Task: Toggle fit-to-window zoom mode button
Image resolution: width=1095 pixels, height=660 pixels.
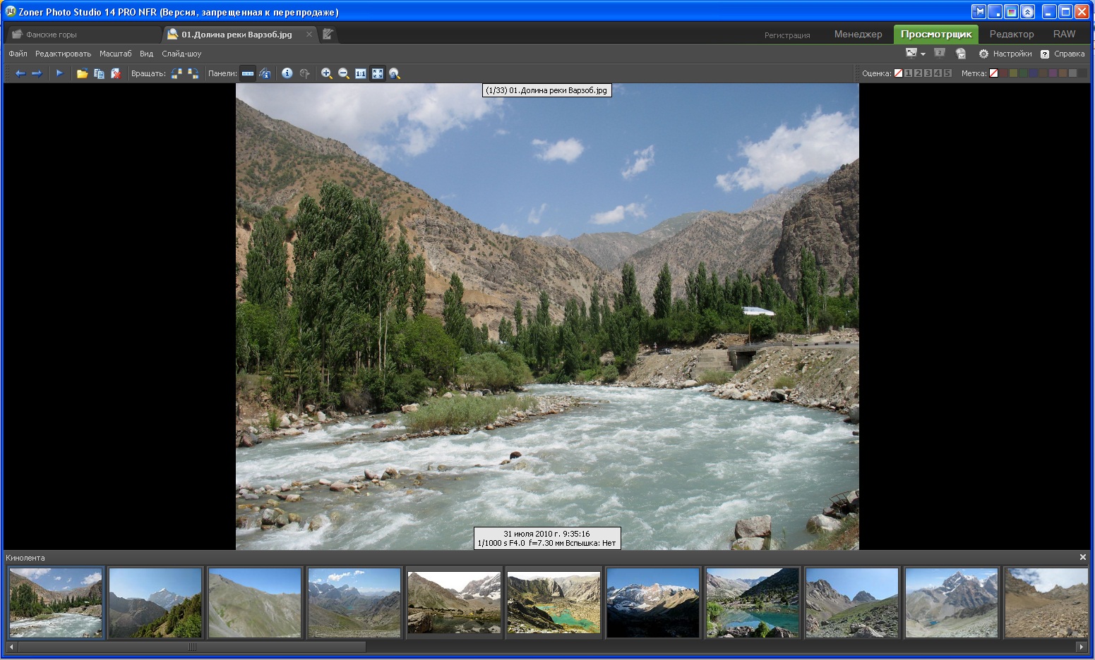Action: pos(378,73)
